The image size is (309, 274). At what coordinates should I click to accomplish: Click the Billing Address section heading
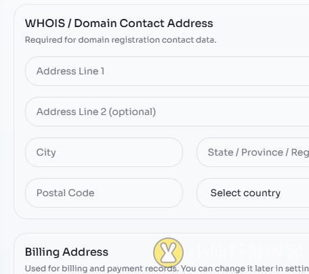(x=66, y=252)
